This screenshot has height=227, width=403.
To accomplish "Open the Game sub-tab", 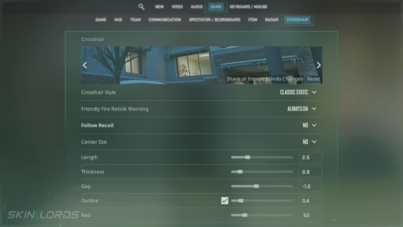I will click(101, 20).
